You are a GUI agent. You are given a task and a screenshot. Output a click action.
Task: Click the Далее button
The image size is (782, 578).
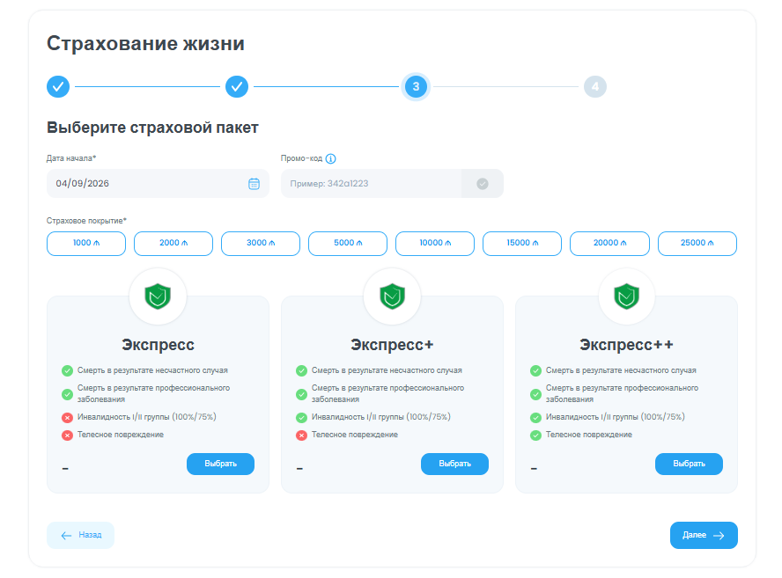[x=703, y=535]
